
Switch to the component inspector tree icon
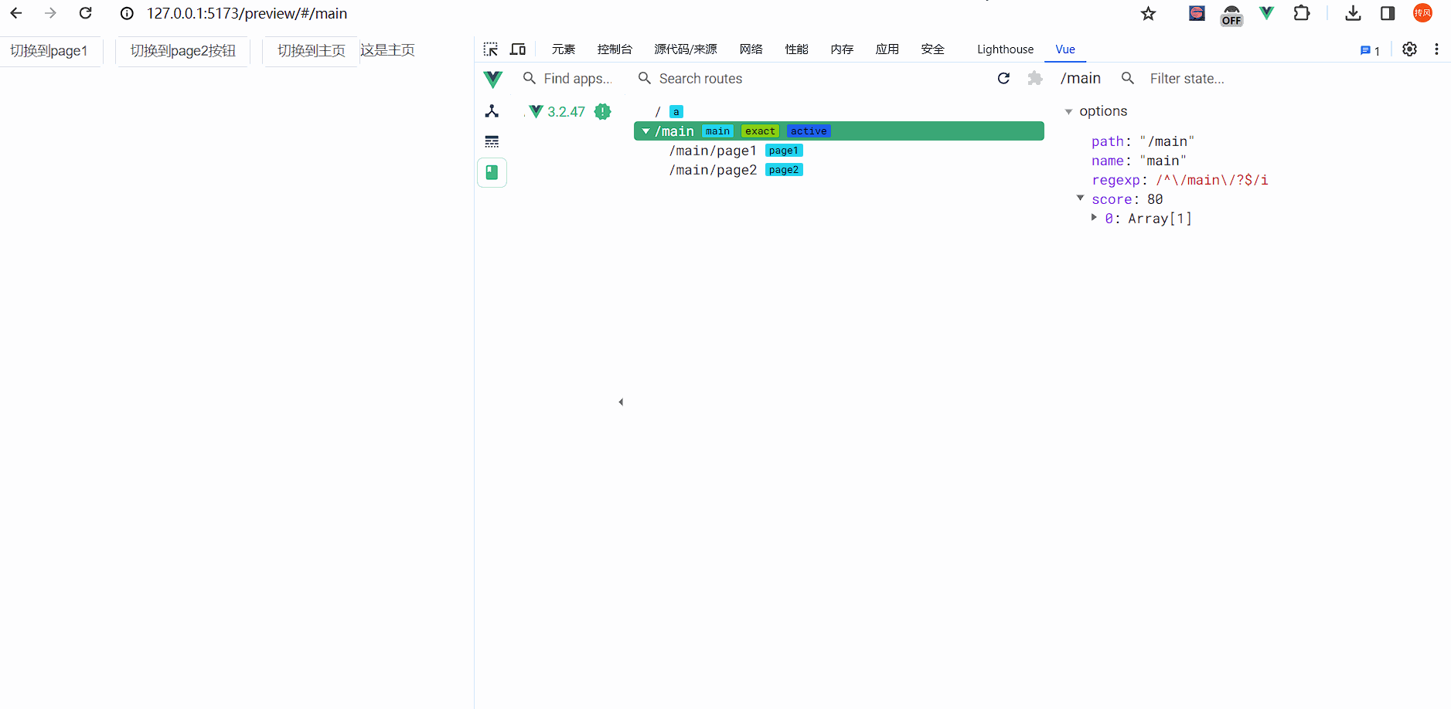tap(492, 111)
